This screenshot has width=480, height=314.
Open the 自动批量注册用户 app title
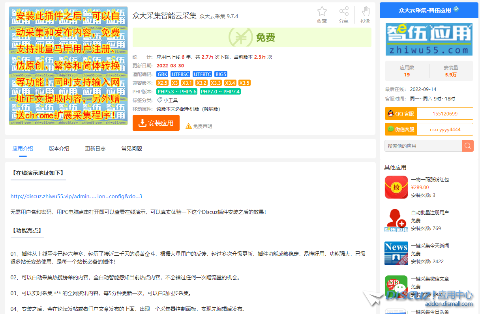430,213
